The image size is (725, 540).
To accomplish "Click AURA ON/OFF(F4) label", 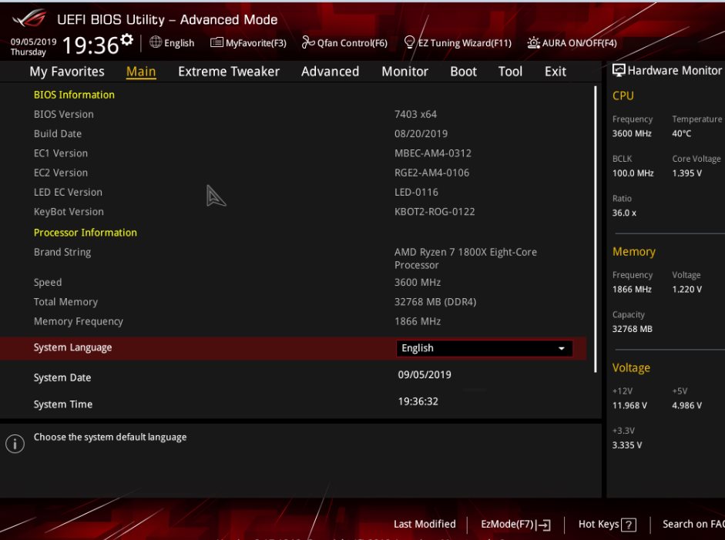I will 579,43.
